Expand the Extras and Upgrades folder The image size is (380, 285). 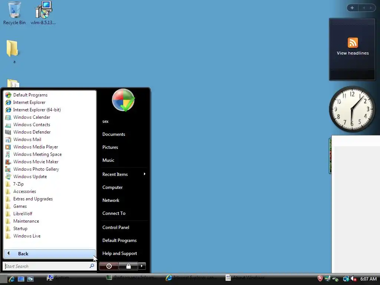[x=50, y=199]
